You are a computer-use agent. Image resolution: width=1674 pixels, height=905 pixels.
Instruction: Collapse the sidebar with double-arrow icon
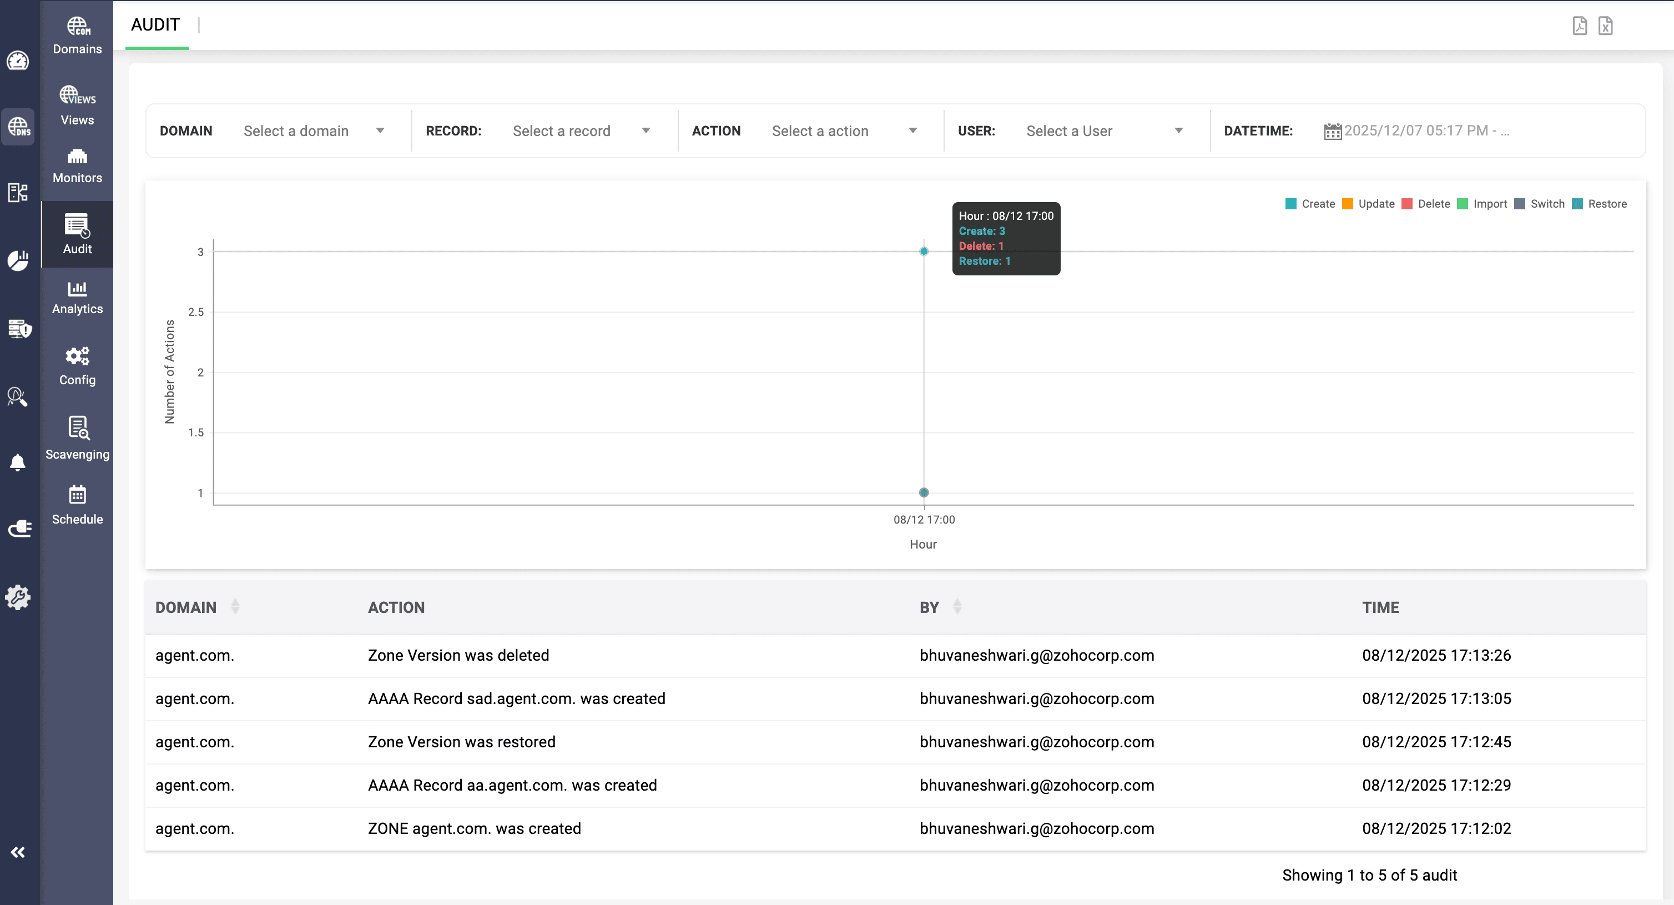point(18,852)
